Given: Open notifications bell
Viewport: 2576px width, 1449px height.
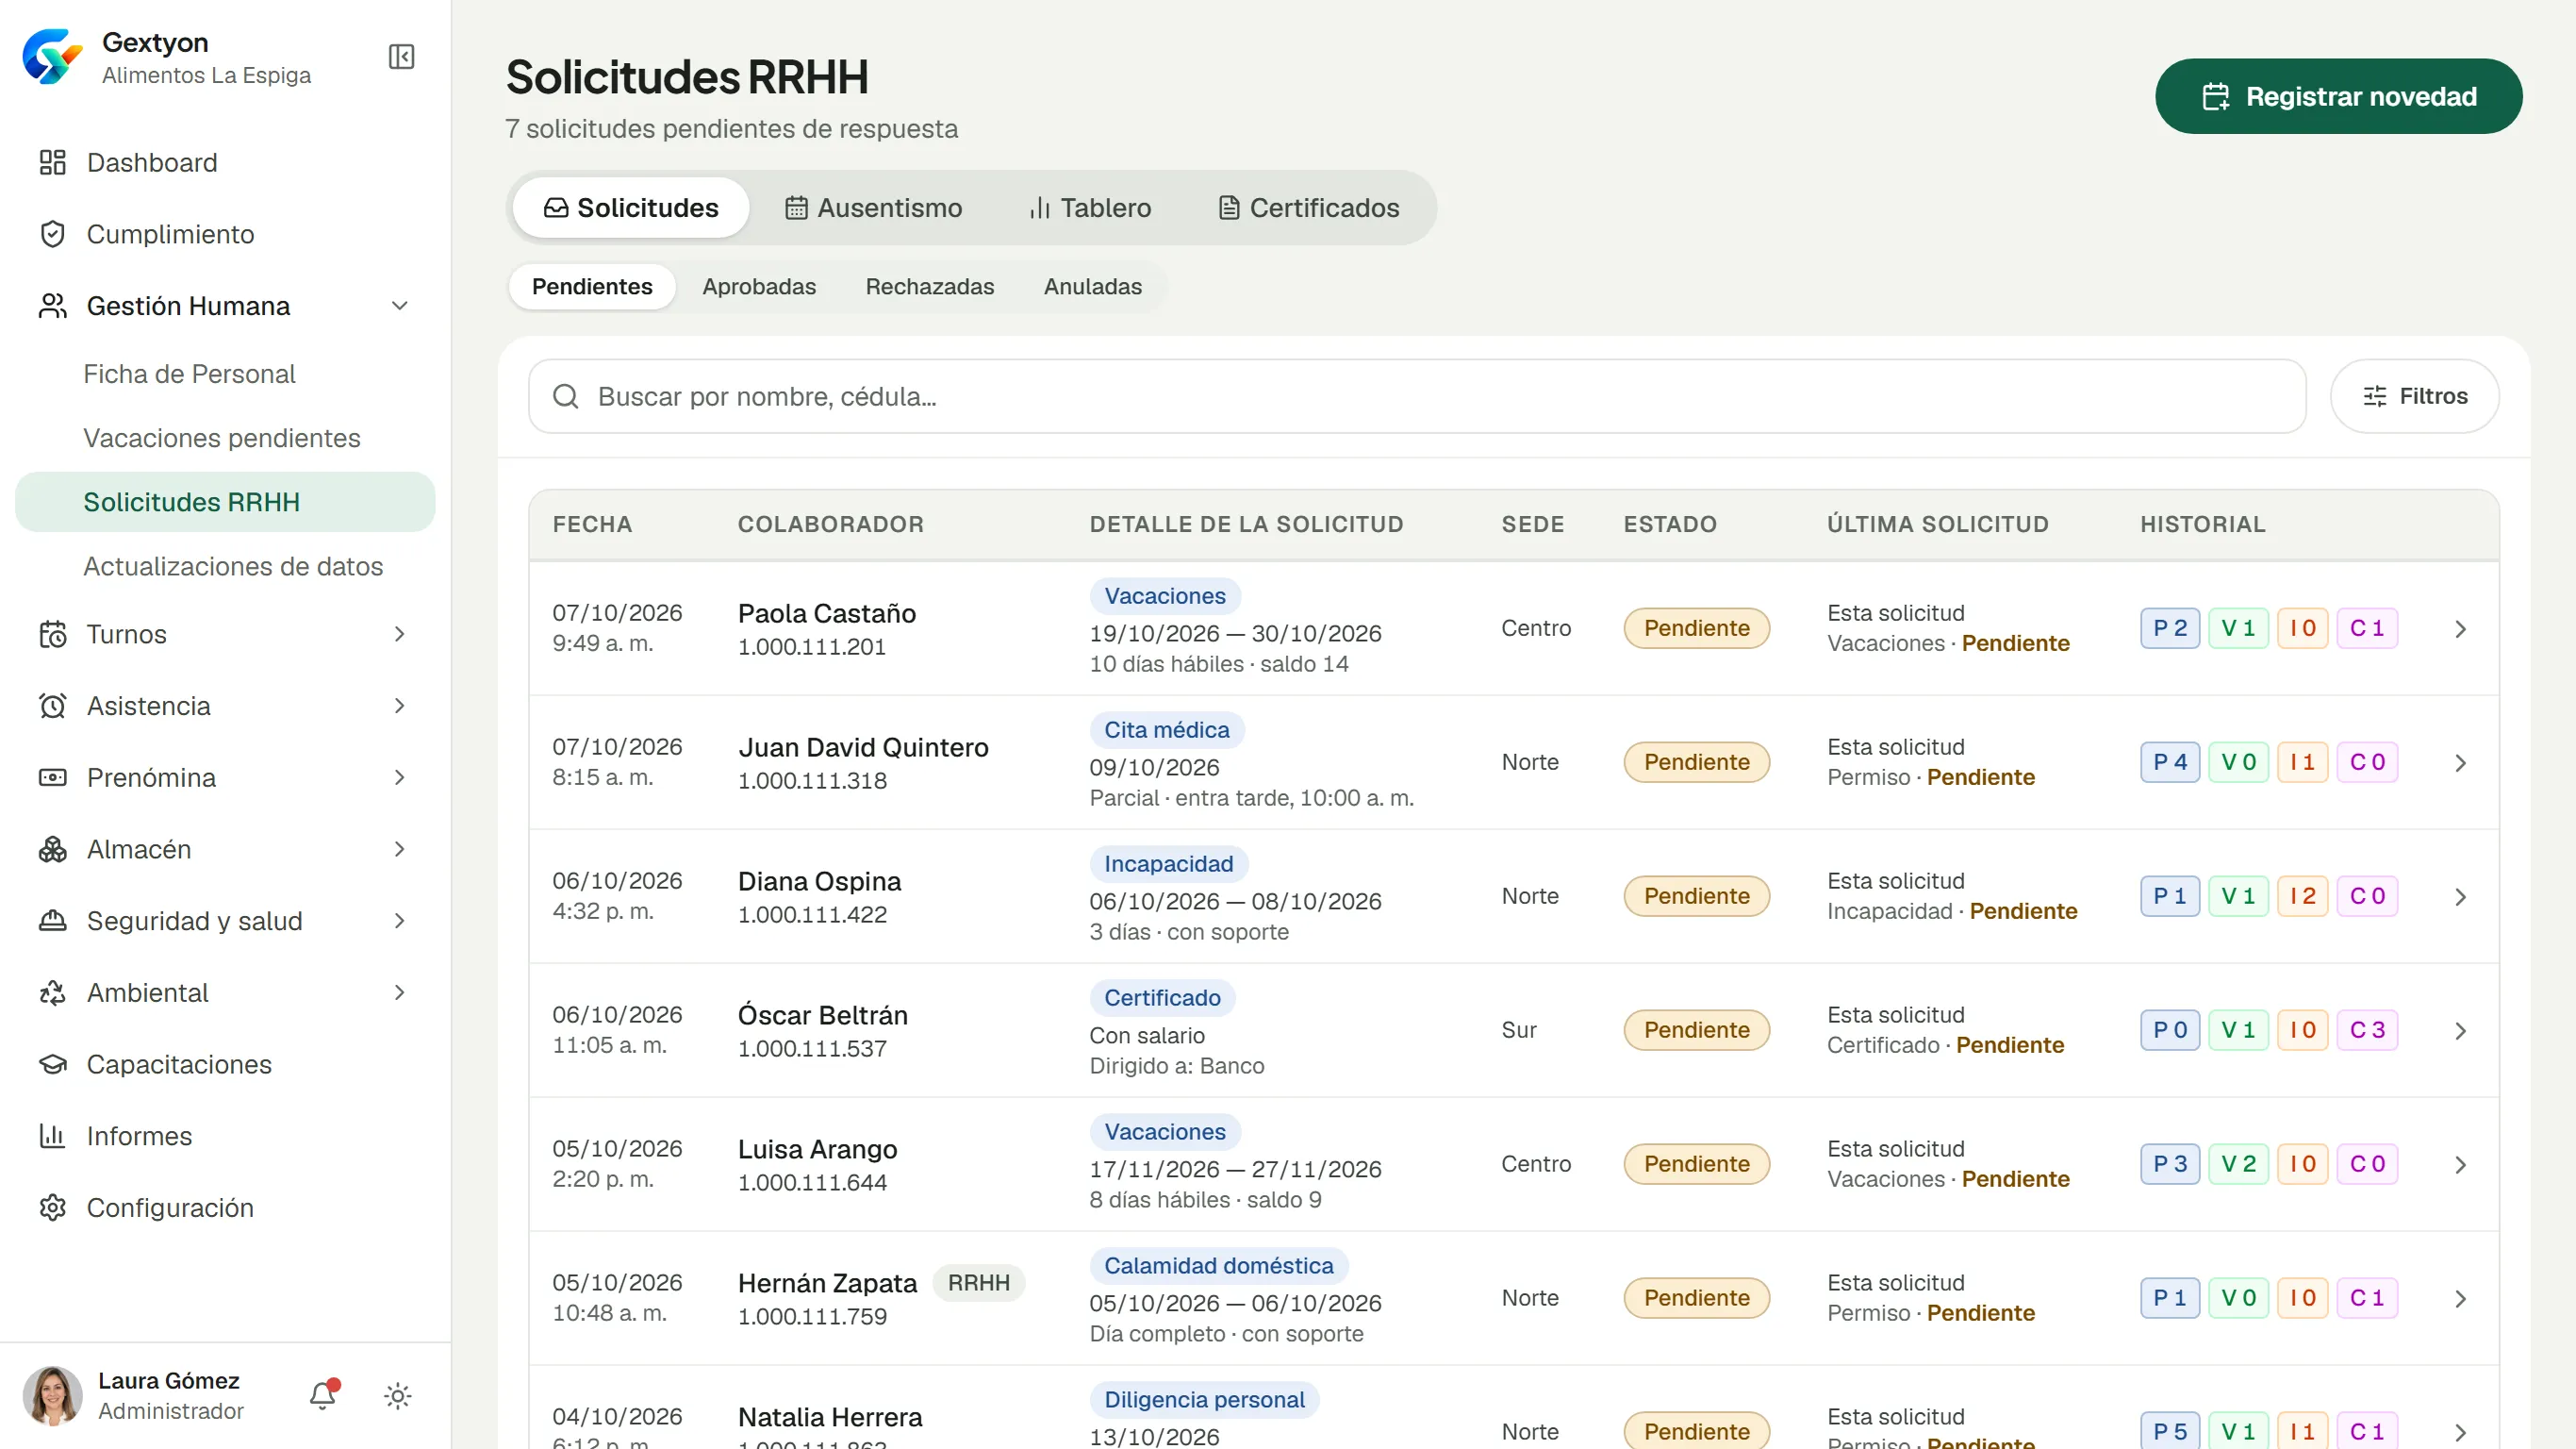Looking at the screenshot, I should tap(323, 1395).
